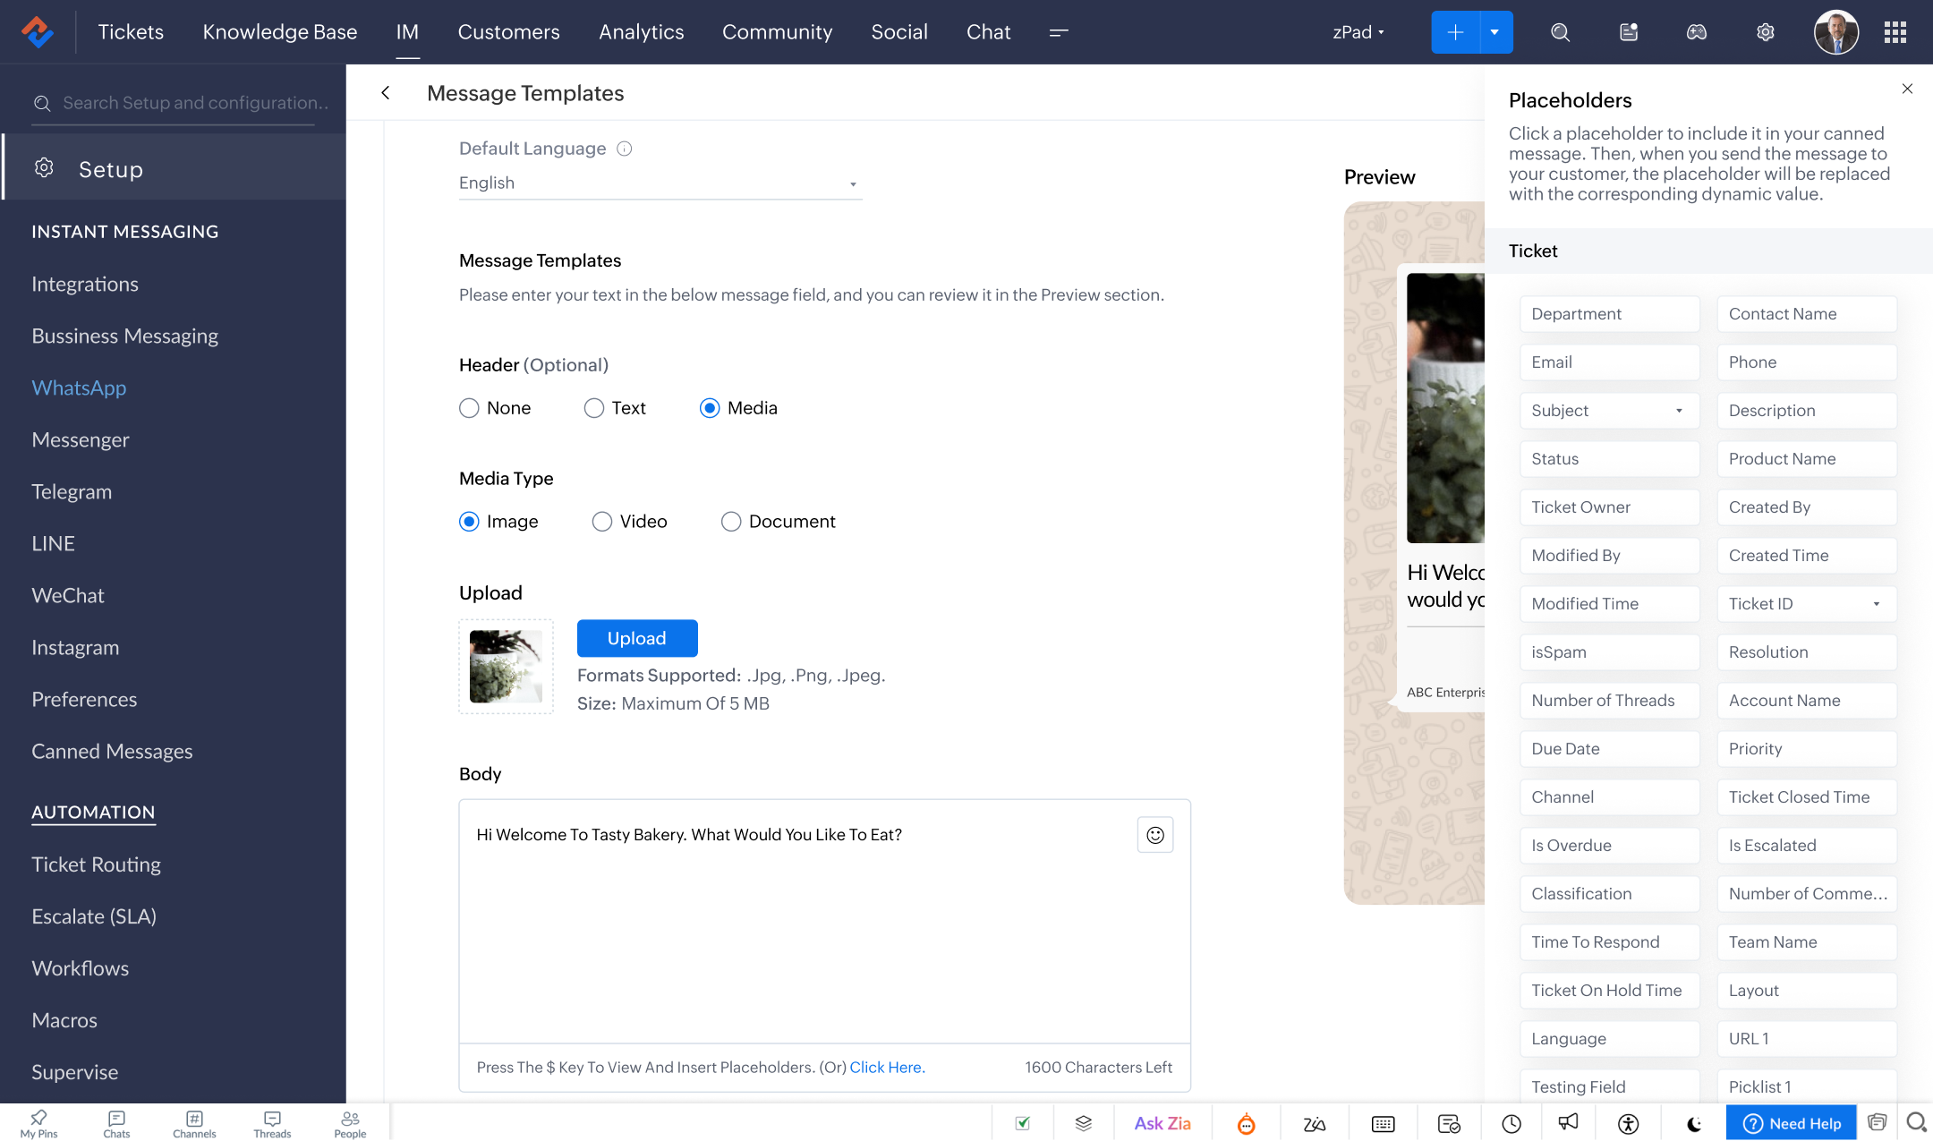Toggle night mode moon icon
This screenshot has width=1933, height=1141.
[x=1693, y=1123]
